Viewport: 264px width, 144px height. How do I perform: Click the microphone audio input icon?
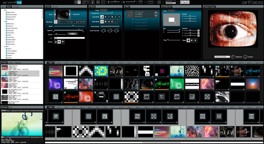tap(109, 2)
